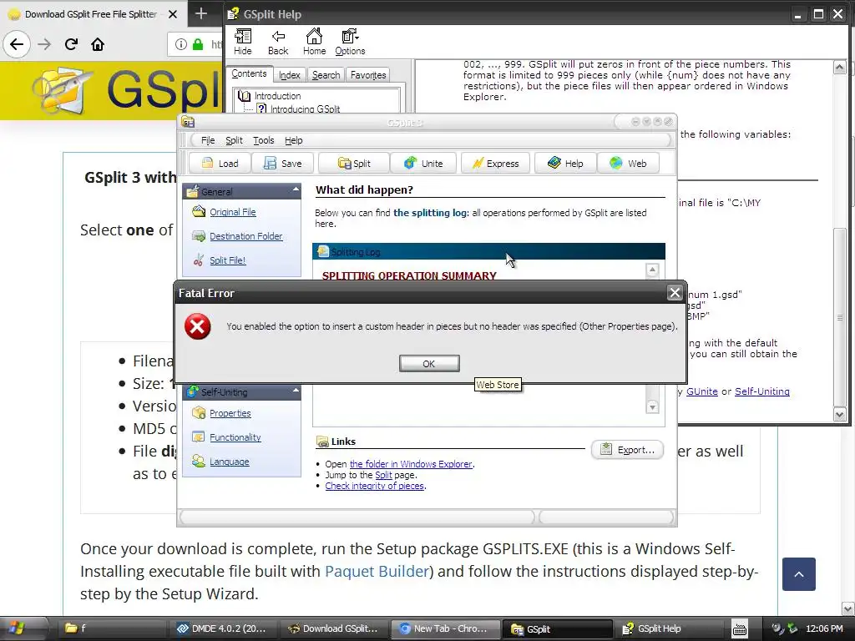The height and width of the screenshot is (641, 855).
Task: Open the Original File page link
Action: [233, 212]
